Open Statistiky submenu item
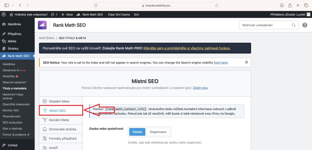This screenshot has height=150, width=312. click(10, 76)
